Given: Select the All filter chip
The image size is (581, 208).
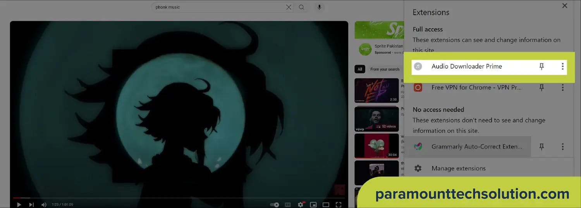Looking at the screenshot, I should point(360,69).
